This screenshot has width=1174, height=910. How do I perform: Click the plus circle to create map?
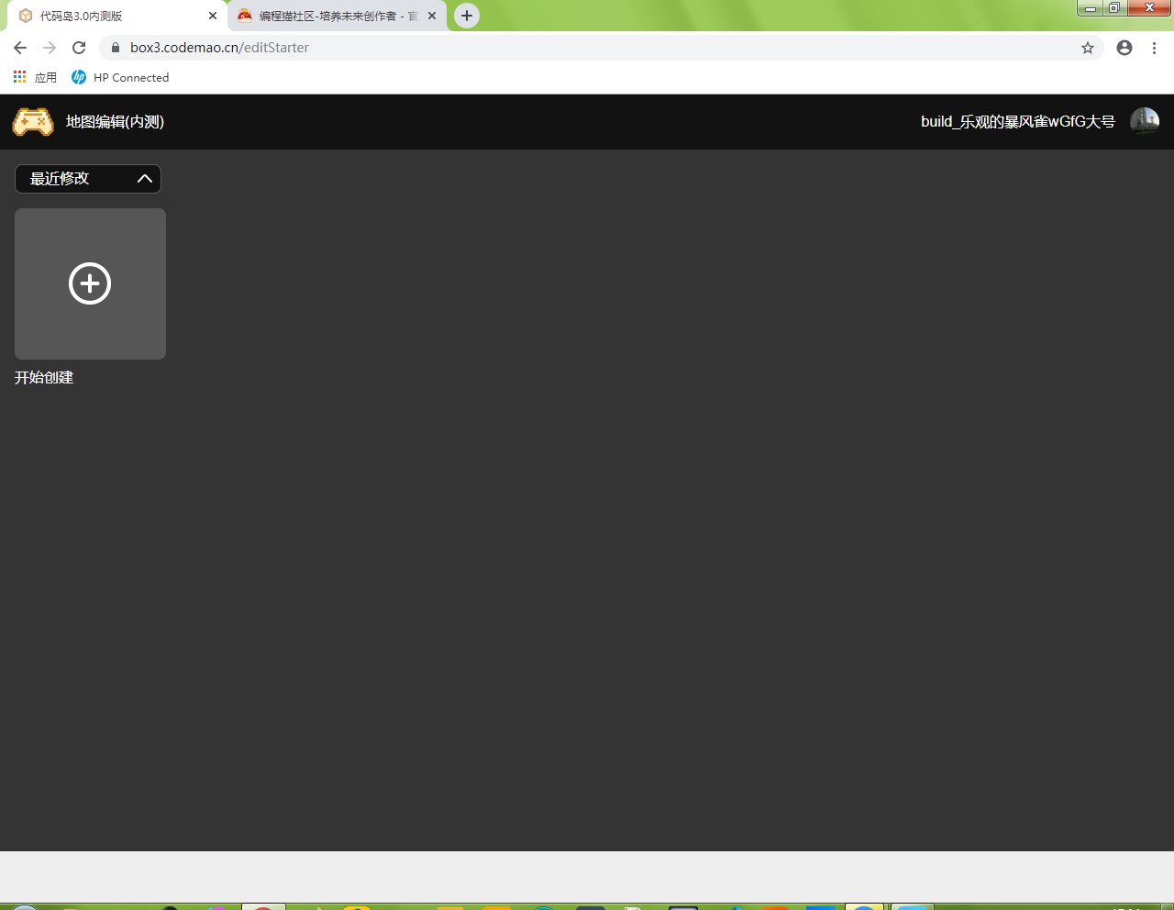point(90,283)
